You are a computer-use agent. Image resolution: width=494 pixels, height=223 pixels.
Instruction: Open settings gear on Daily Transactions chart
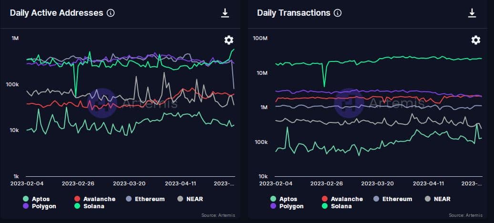476,40
